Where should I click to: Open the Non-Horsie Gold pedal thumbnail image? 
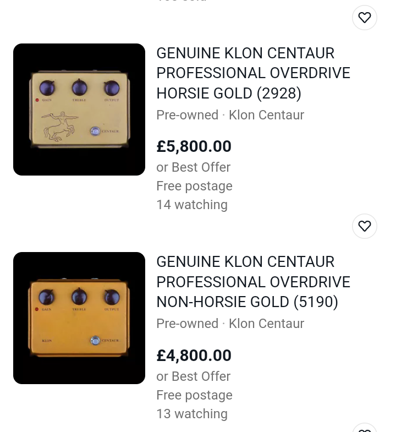click(x=79, y=318)
